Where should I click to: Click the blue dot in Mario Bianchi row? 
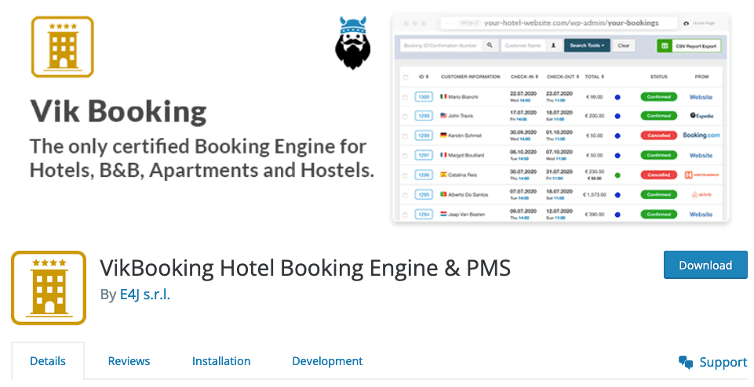(617, 97)
